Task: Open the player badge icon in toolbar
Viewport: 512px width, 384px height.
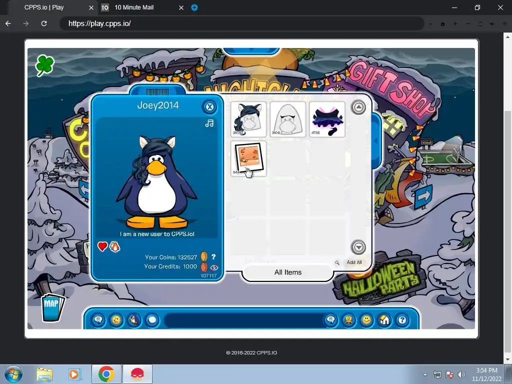Action: (348, 320)
